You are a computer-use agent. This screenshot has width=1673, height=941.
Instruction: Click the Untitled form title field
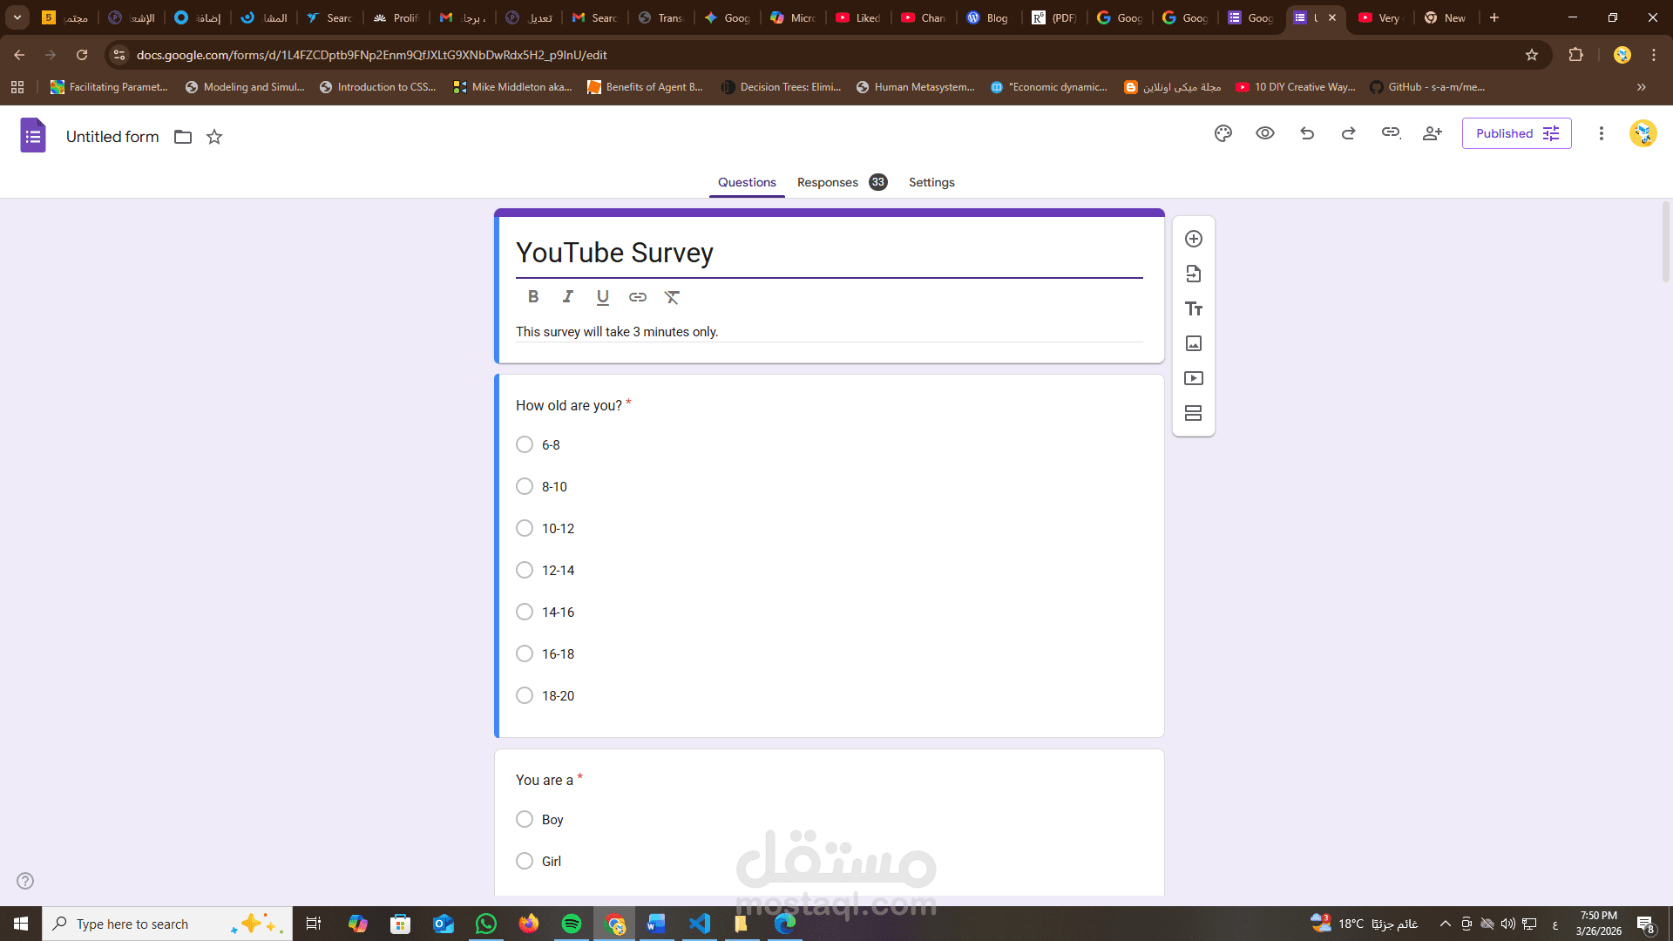(x=112, y=137)
